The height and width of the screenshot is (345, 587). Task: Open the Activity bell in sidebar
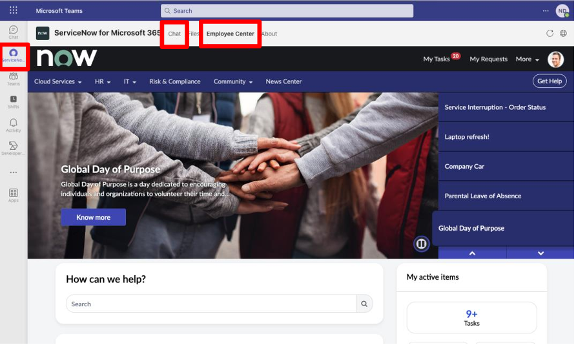14,125
